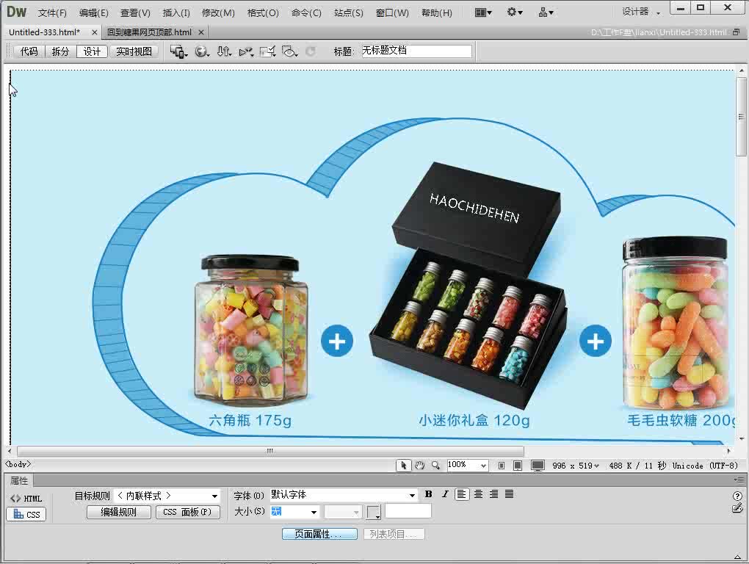Viewport: 749px width, 564px height.
Task: Open the 帮助(H) menu
Action: (x=437, y=13)
